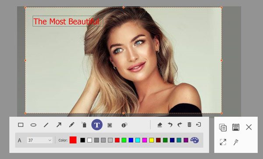Image resolution: width=263 pixels, height=159 pixels.
Task: Activate the Text tool button
Action: click(97, 125)
